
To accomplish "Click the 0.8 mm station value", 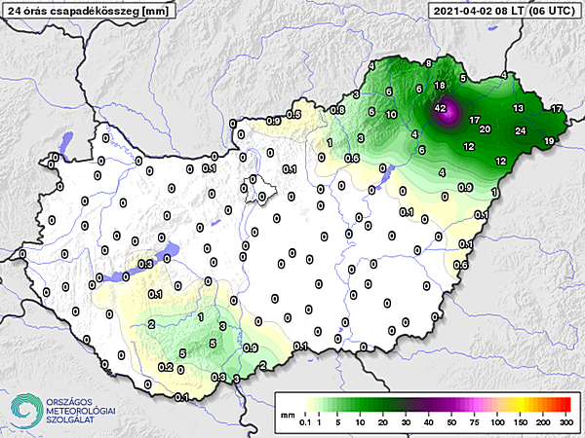I will tap(338, 110).
